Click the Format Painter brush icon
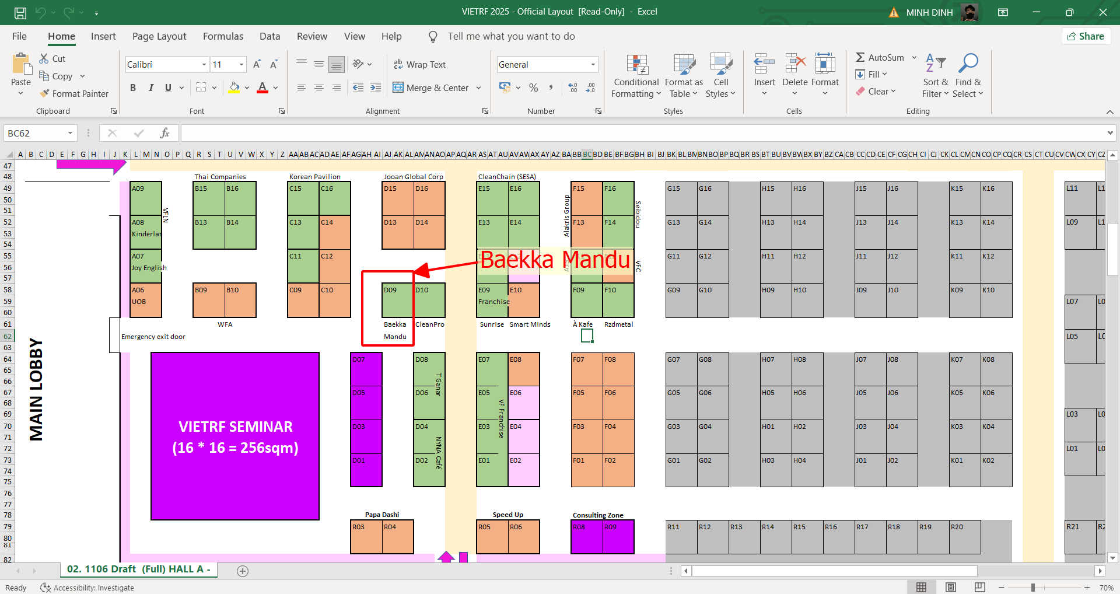The image size is (1120, 594). pos(44,93)
